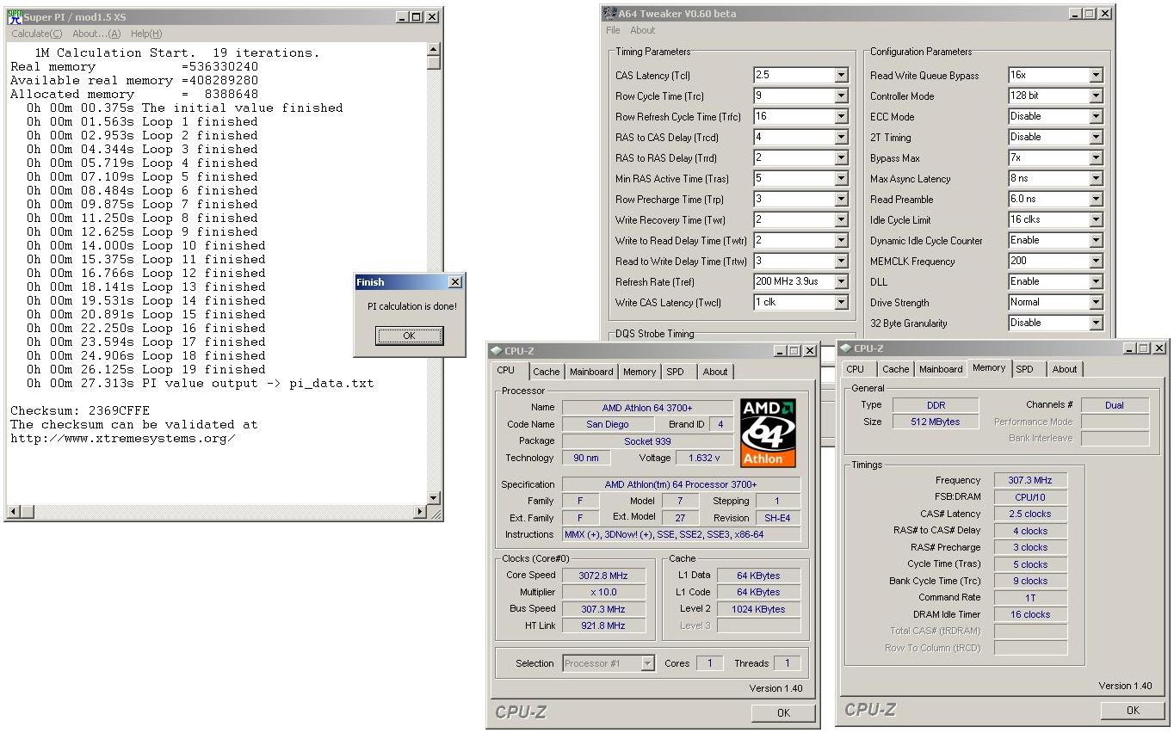This screenshot has width=1174, height=733.
Task: Click CPU-Z Memory window title icon
Action: pyautogui.click(x=846, y=348)
